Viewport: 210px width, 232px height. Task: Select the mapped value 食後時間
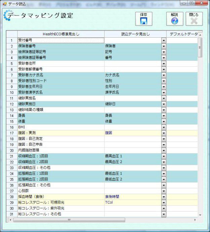point(112,197)
